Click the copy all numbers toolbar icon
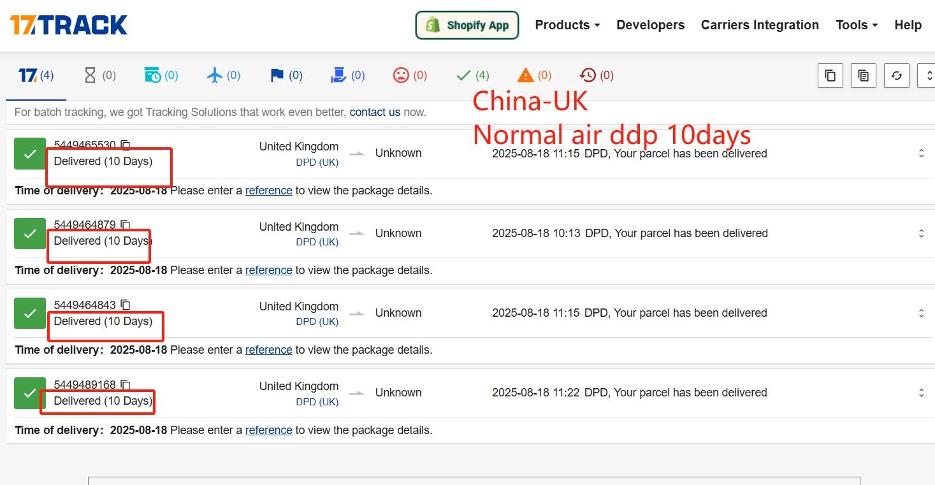The image size is (935, 485). point(863,75)
